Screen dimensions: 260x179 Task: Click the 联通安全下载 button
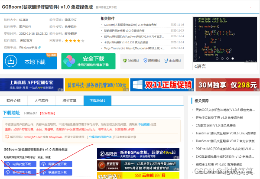coord(56,172)
